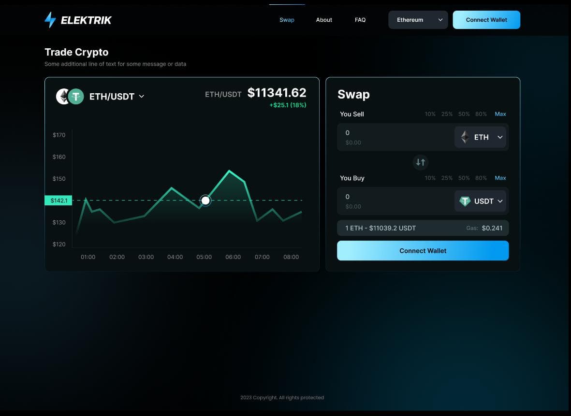The width and height of the screenshot is (571, 416).
Task: Go to the Swap nav tab
Action: (287, 20)
